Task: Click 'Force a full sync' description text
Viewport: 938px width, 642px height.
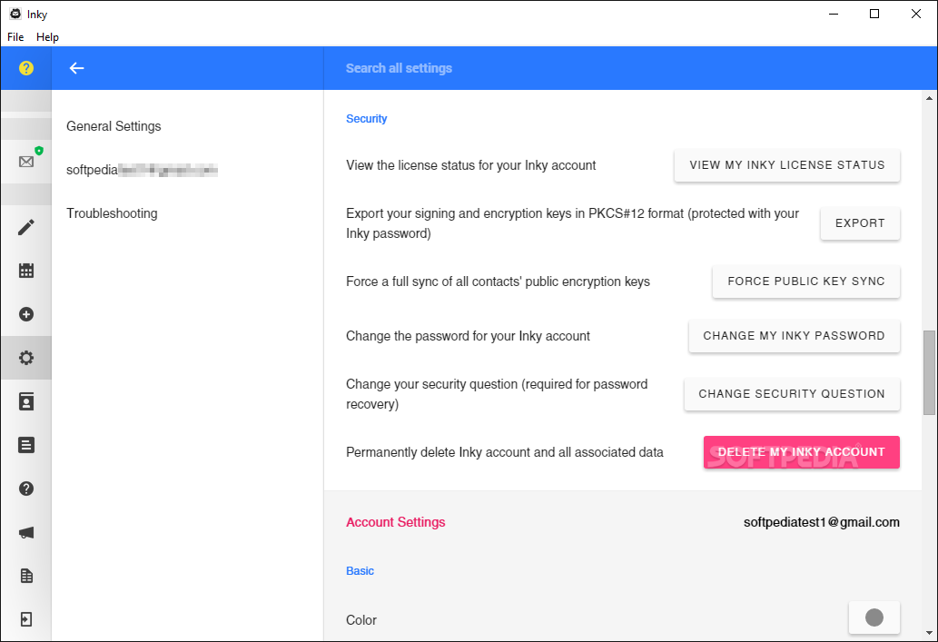Action: click(498, 281)
